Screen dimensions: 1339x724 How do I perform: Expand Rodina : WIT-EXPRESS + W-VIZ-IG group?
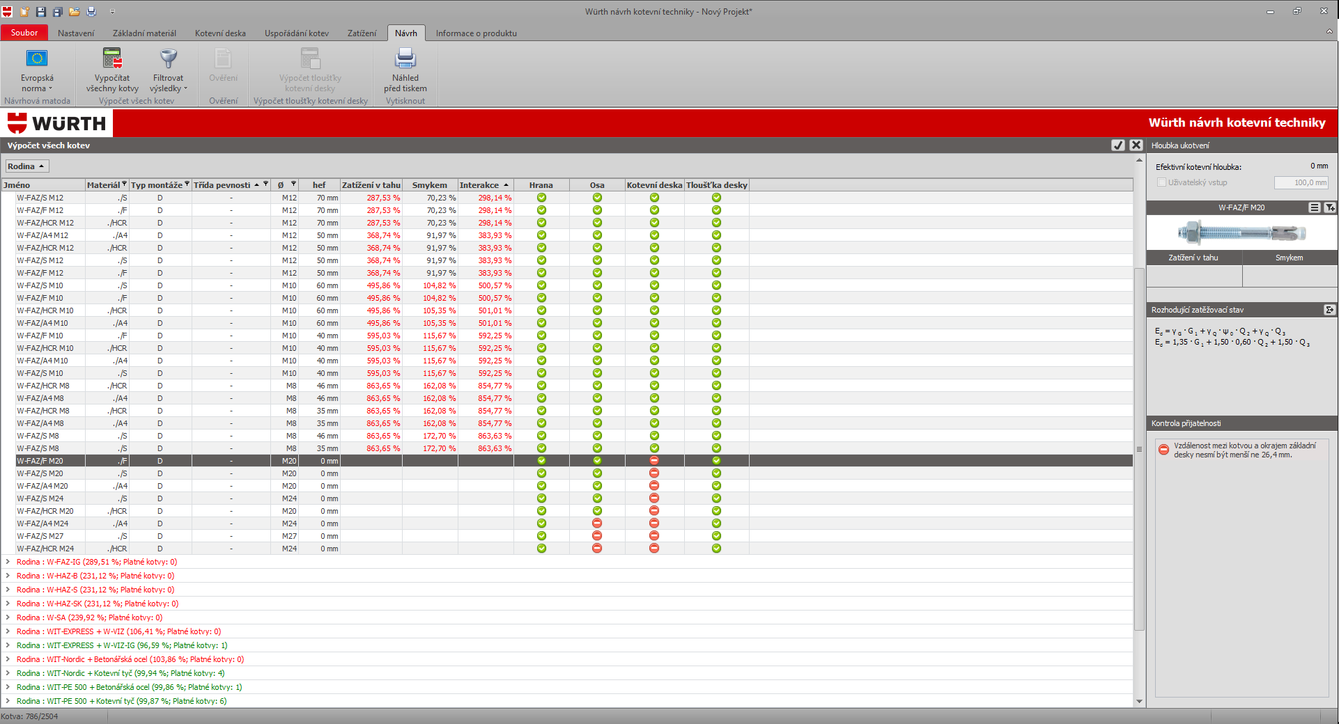[x=8, y=645]
